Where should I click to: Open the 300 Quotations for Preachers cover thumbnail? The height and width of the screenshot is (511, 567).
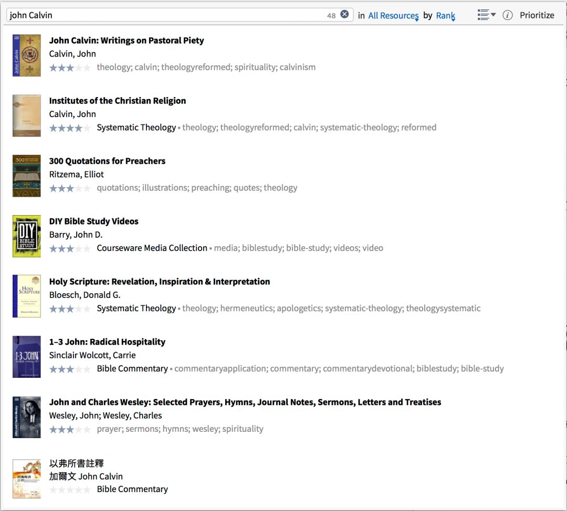(26, 176)
